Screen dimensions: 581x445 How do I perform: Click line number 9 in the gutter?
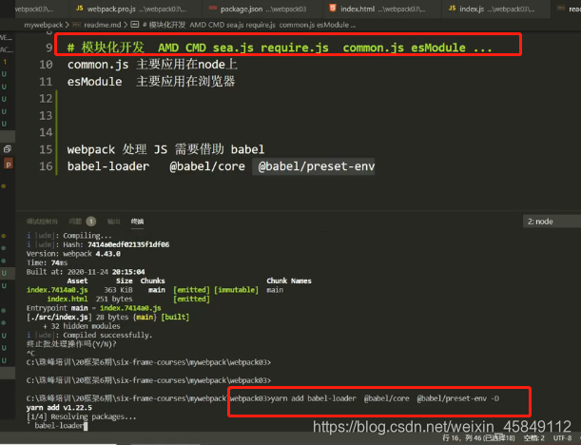pos(49,48)
